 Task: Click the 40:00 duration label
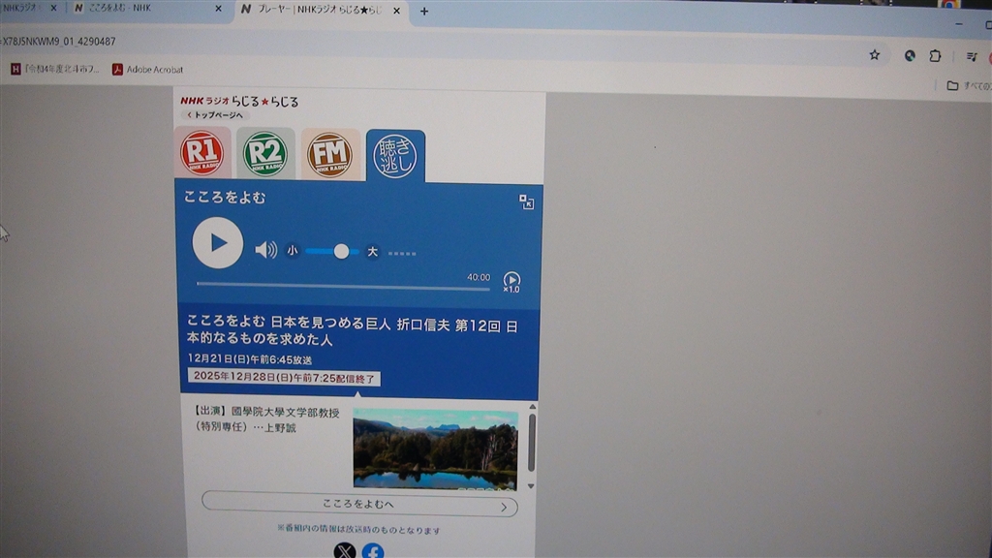click(x=479, y=277)
